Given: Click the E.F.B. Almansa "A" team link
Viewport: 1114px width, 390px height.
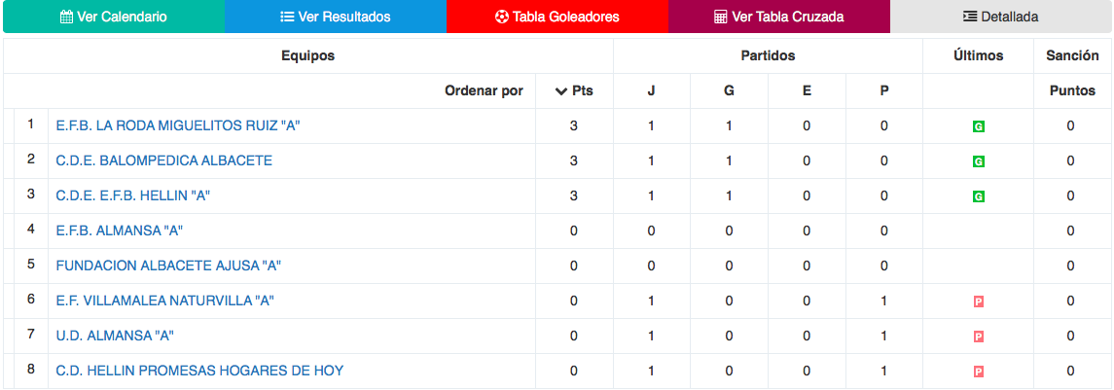Looking at the screenshot, I should click(x=120, y=230).
